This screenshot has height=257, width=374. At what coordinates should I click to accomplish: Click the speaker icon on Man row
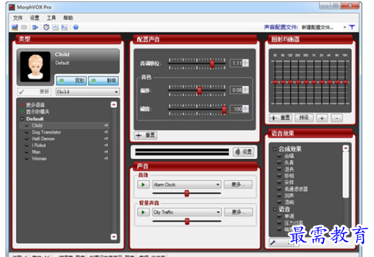(106, 152)
